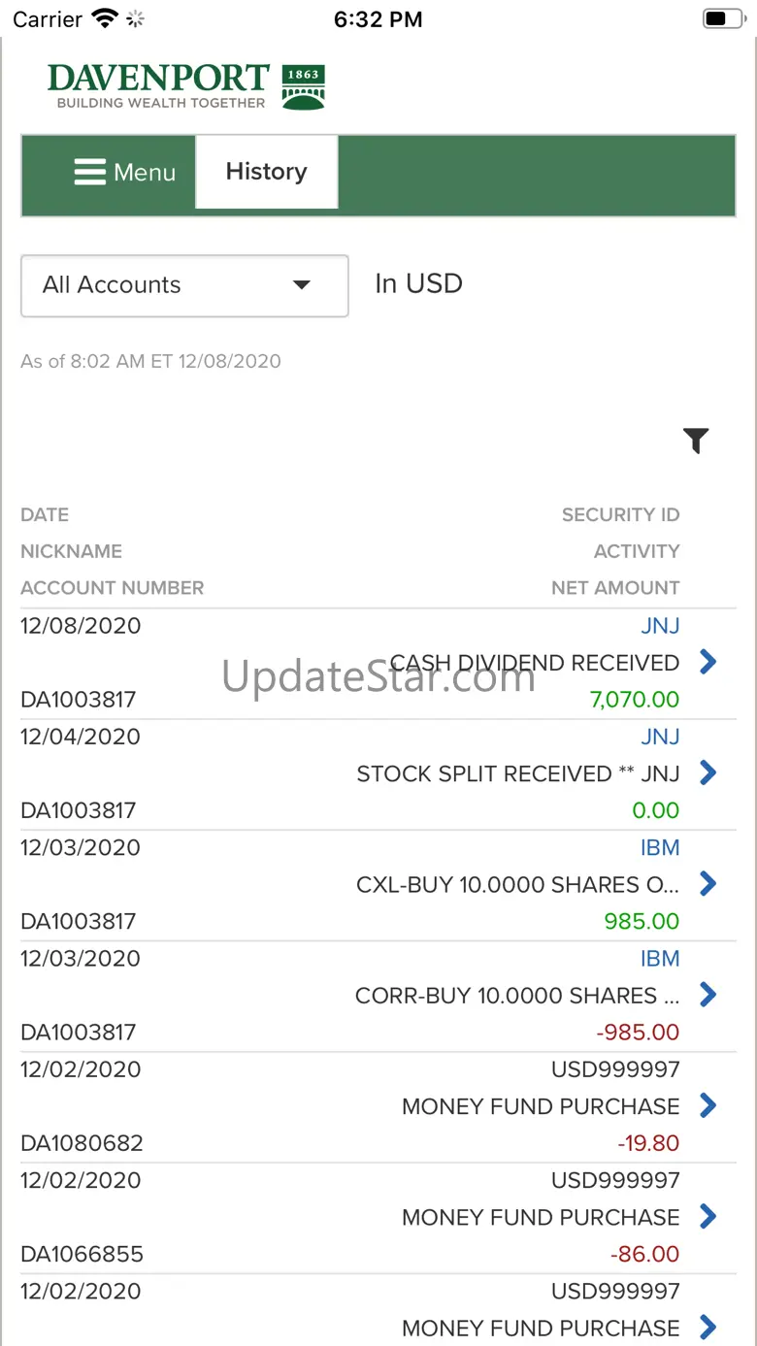Tap the DAVENPORT wordmark header

[x=158, y=80]
